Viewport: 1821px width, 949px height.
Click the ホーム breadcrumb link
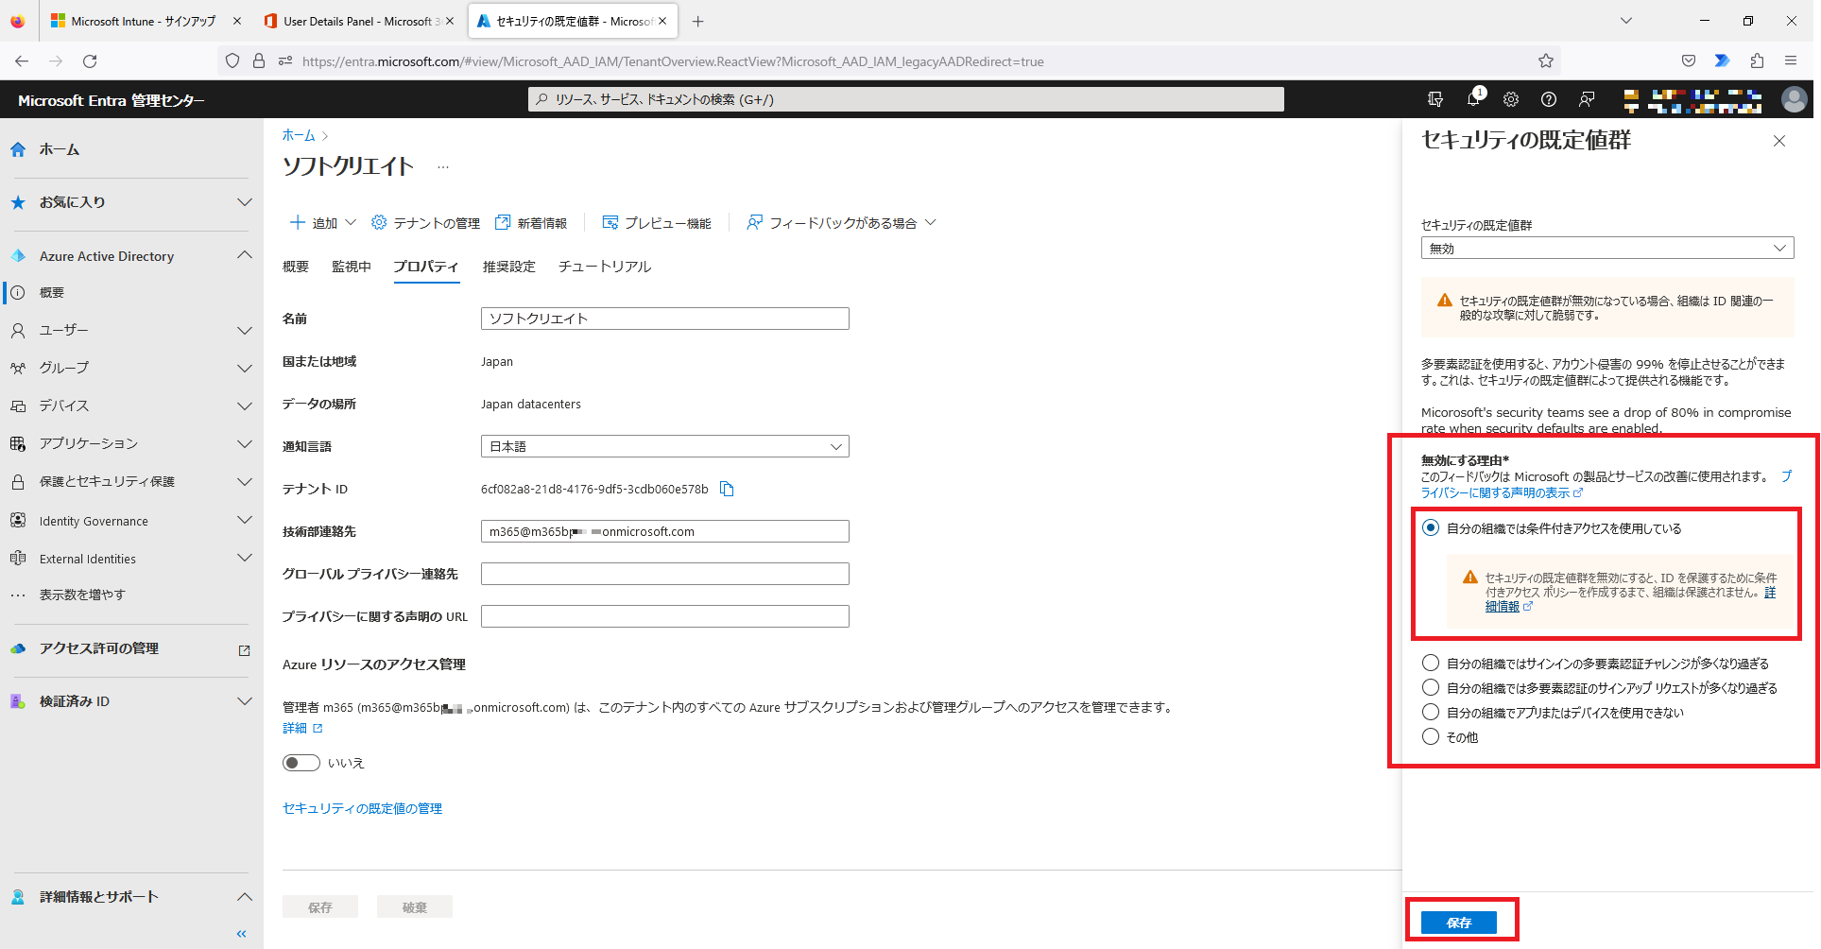pos(299,135)
